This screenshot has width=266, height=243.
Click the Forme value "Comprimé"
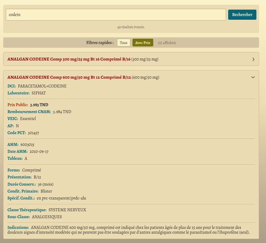coord(31,170)
